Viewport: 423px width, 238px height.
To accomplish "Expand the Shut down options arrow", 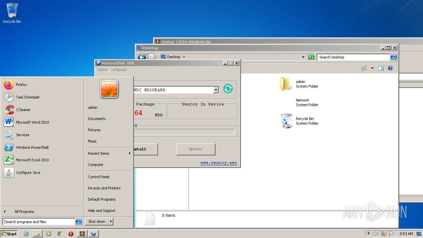I will pos(111,221).
